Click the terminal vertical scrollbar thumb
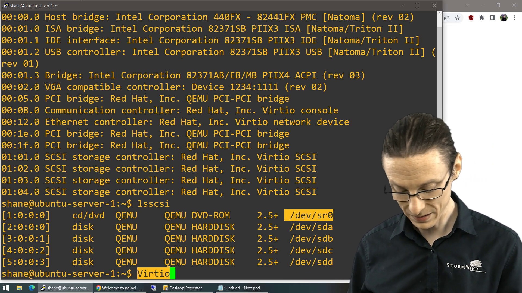 439,73
